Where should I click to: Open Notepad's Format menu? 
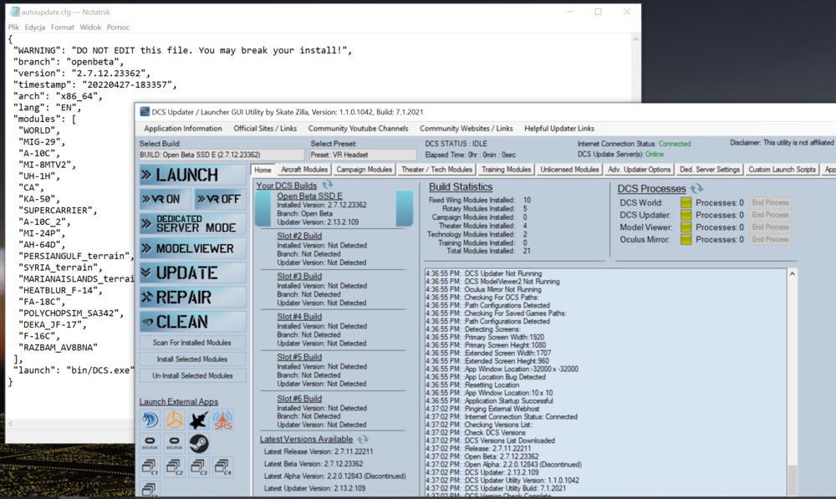pos(63,28)
